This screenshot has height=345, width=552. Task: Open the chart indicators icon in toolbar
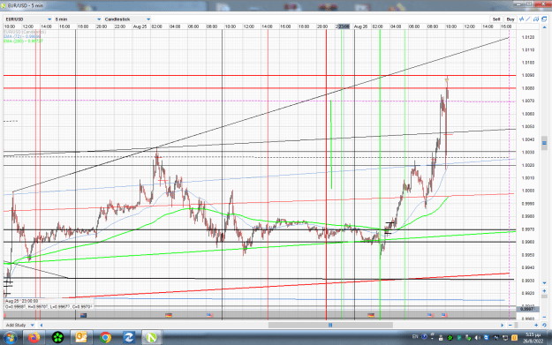point(522,19)
